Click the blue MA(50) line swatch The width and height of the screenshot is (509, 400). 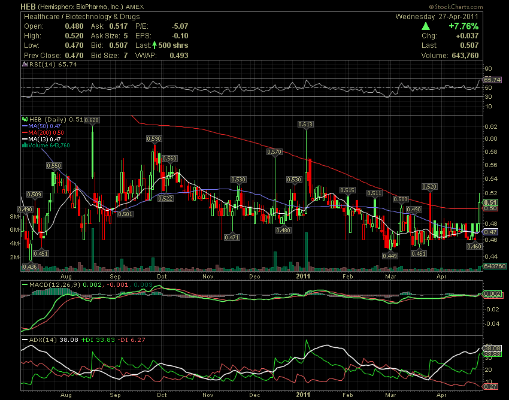click(x=25, y=126)
